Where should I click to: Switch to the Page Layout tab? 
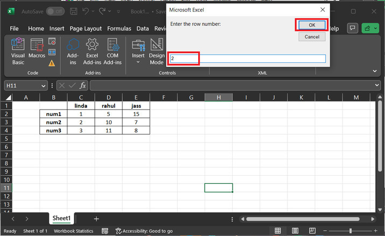(x=86, y=28)
